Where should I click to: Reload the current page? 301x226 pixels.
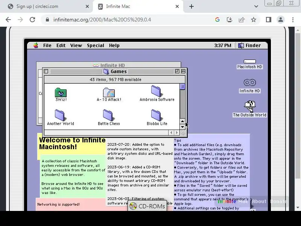[x=32, y=20]
